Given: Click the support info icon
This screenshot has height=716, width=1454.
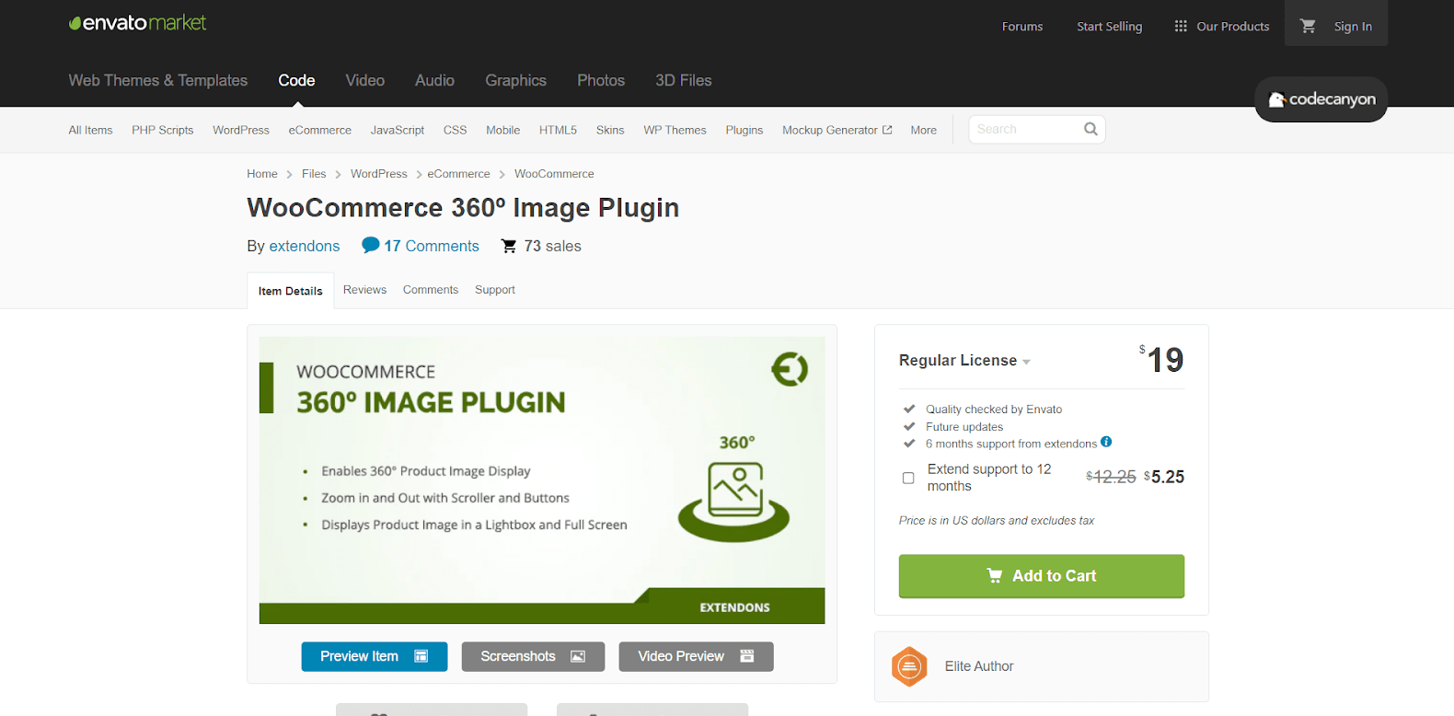Looking at the screenshot, I should point(1106,442).
